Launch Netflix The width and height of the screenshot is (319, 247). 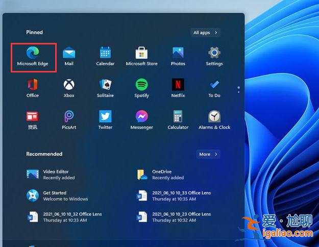pos(178,88)
